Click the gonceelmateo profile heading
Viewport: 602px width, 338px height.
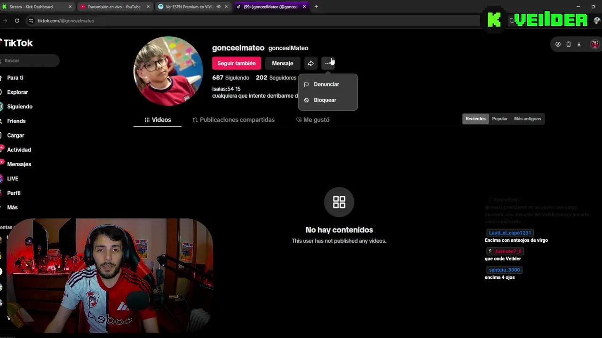[x=238, y=48]
